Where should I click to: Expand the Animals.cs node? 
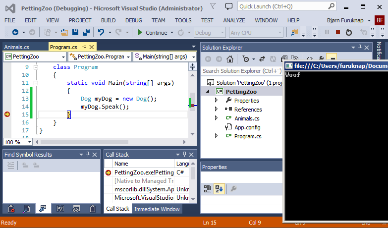pos(216,118)
